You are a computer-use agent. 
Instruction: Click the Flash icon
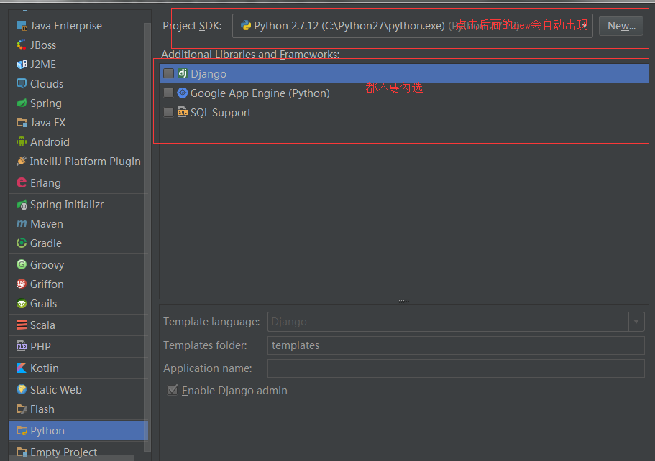pyautogui.click(x=22, y=409)
